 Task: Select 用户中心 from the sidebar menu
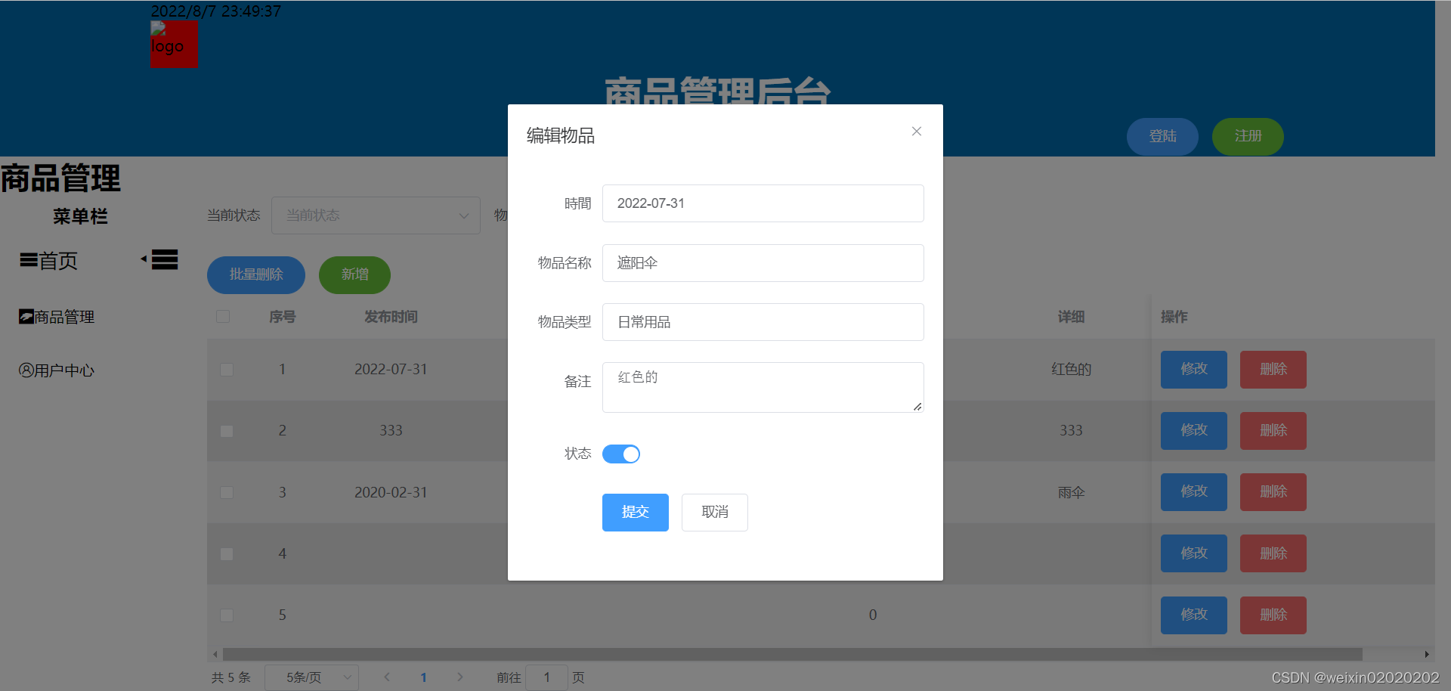click(63, 370)
